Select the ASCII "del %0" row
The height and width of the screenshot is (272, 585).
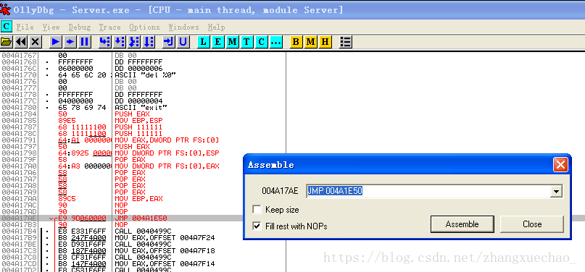coord(145,75)
